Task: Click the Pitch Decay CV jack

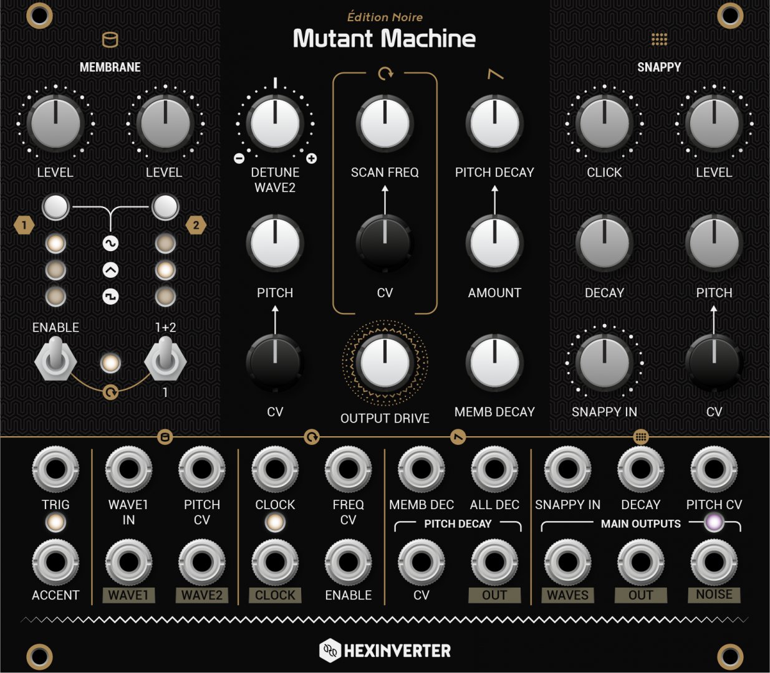Action: 421,562
